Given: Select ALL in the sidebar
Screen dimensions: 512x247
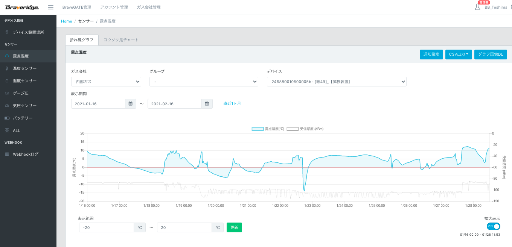Looking at the screenshot, I should click(28, 130).
